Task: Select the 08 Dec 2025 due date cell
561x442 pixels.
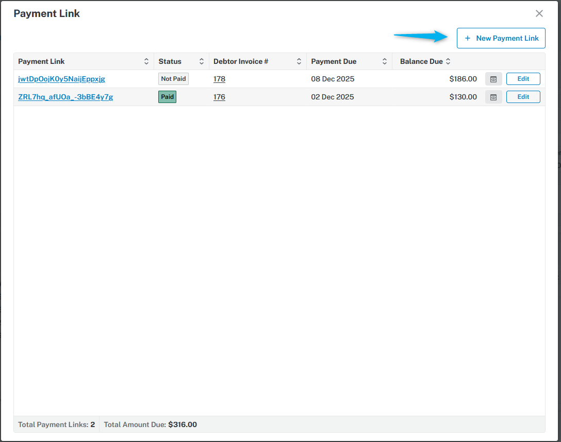Action: [333, 79]
